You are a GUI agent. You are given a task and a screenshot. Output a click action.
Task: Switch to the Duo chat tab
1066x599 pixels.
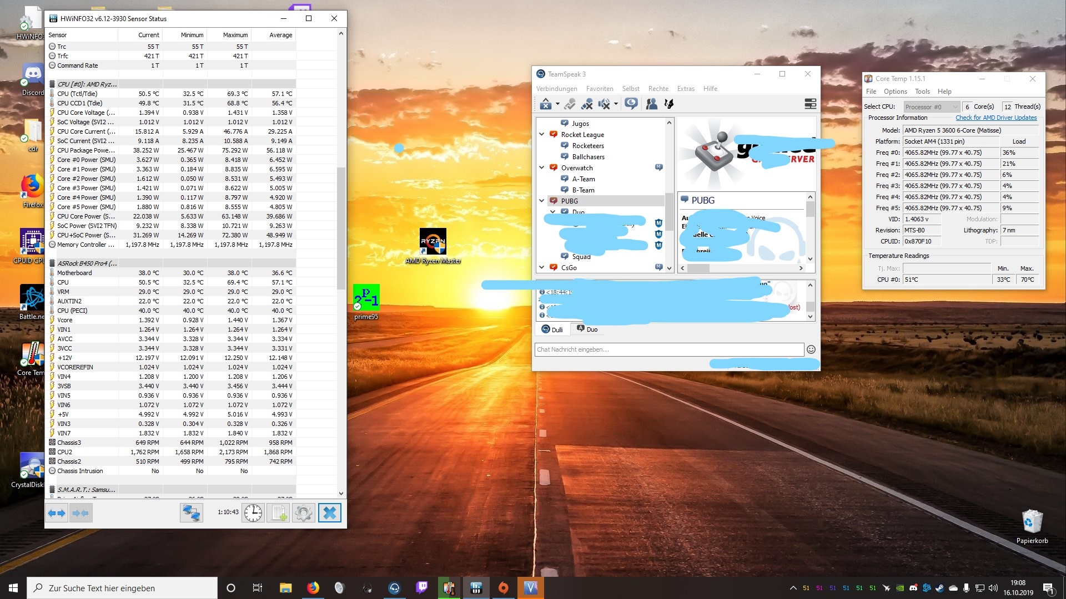[587, 329]
